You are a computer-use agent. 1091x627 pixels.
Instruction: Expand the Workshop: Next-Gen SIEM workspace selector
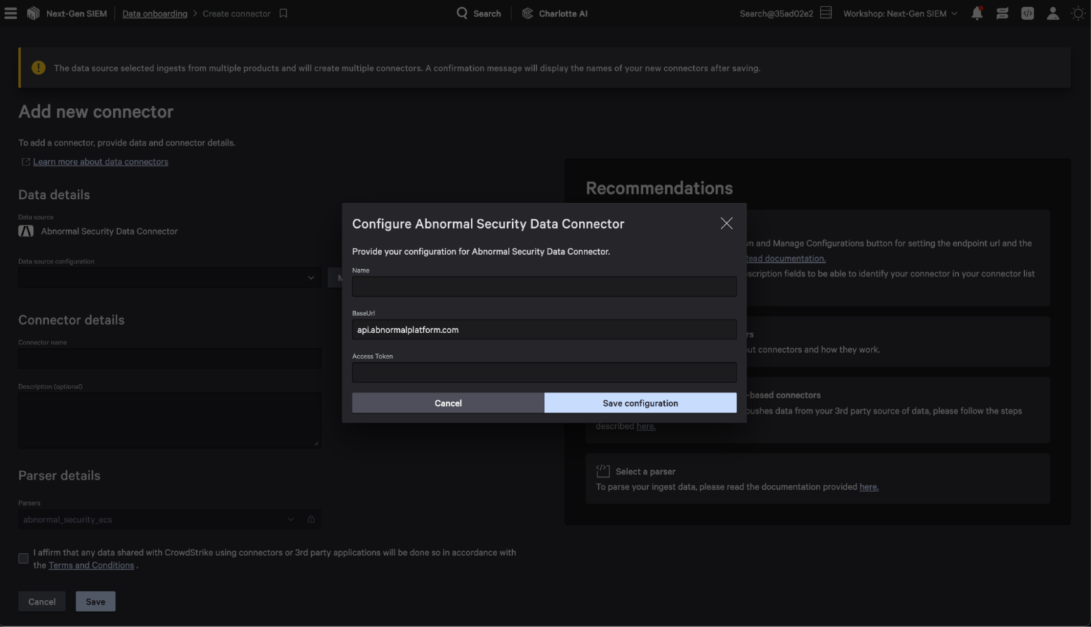coord(899,13)
